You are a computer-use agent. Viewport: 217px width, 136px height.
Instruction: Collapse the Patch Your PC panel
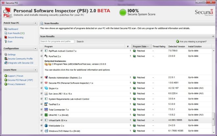pyautogui.click(x=35, y=23)
